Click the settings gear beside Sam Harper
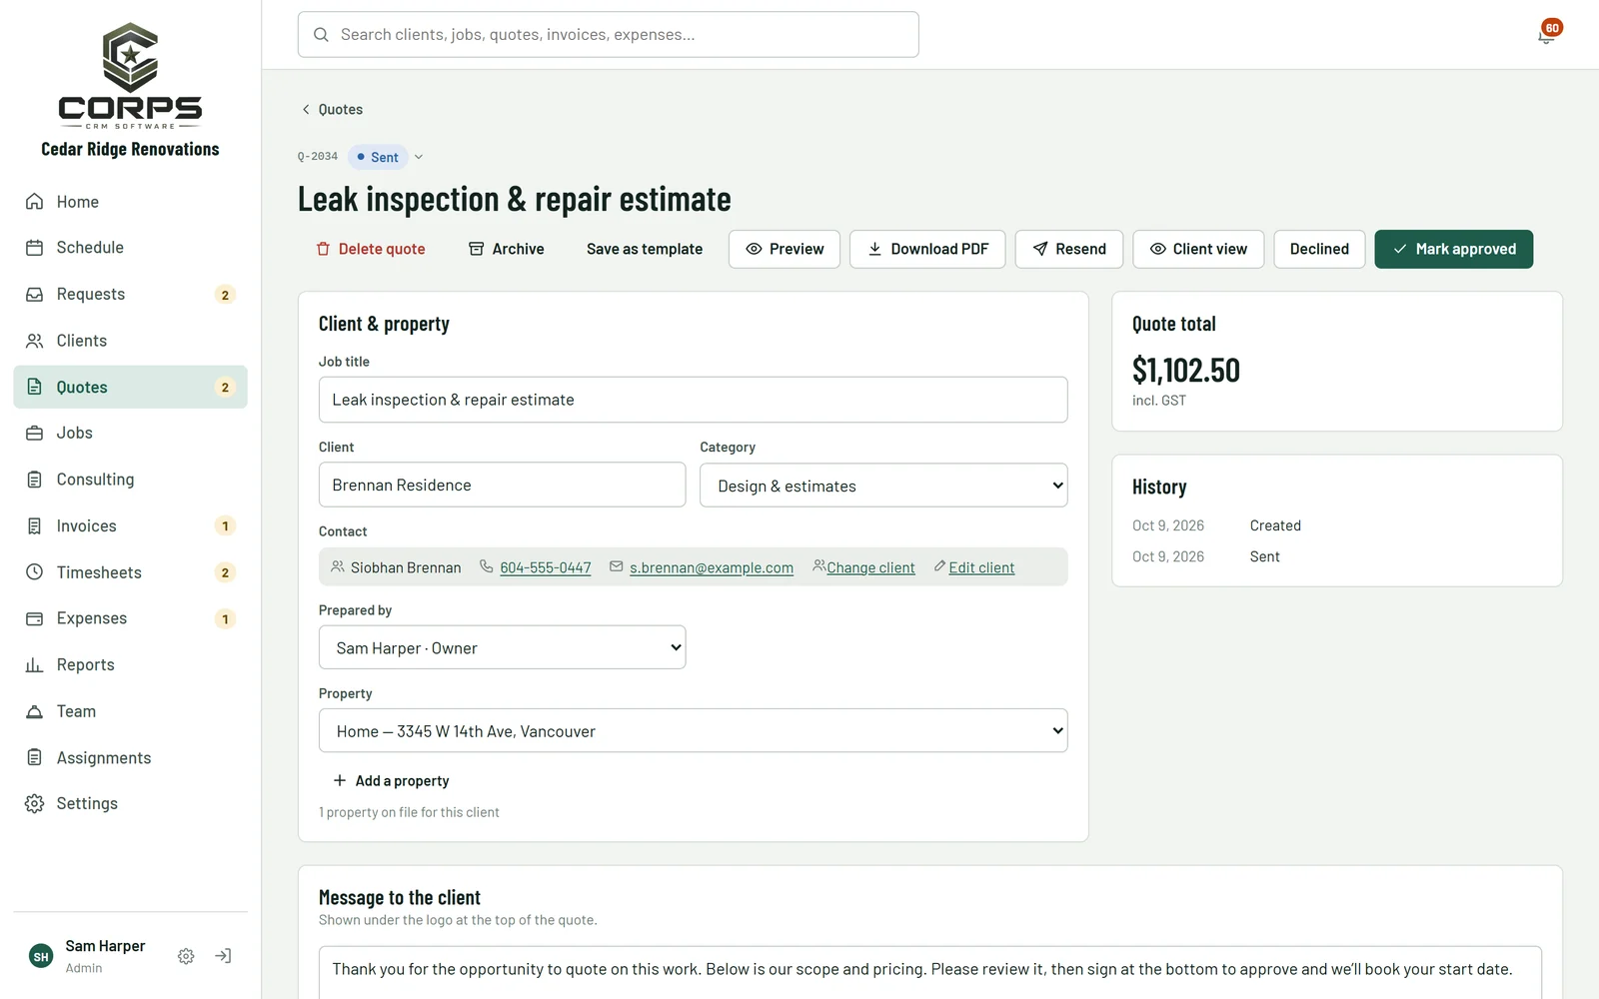 [x=186, y=956]
